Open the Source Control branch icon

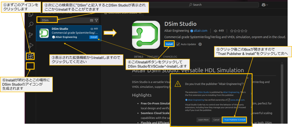tap(31, 35)
